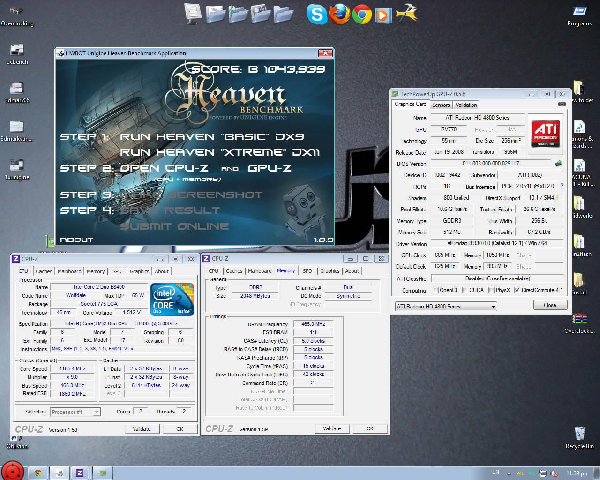Open Windows Media Player dock icon
Screen dimensions: 600x480
coord(382,15)
